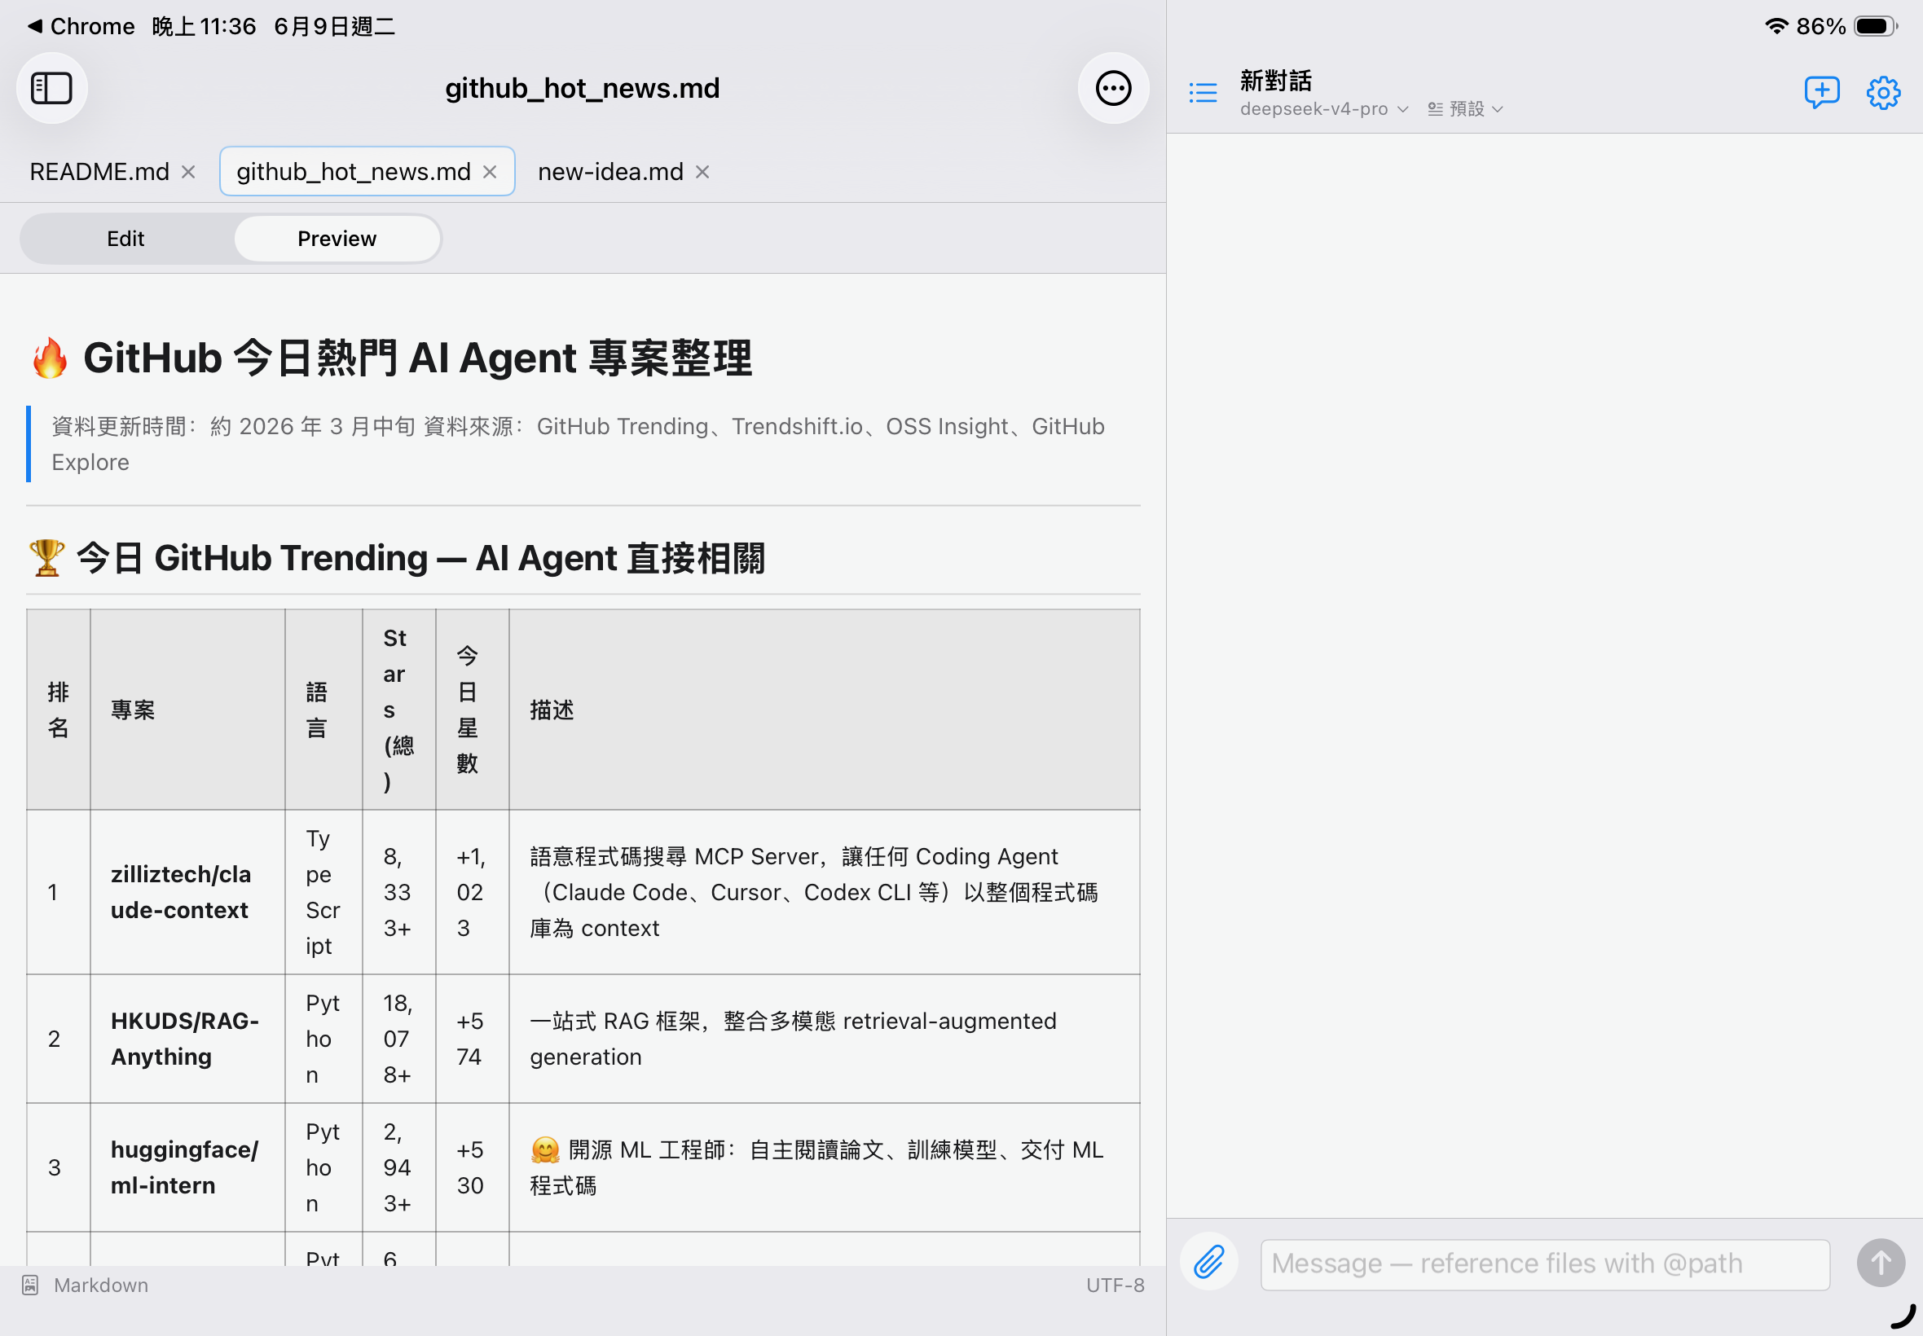Click the github_hot_news.md document title
Screen dimensions: 1923x1336
pyautogui.click(x=582, y=88)
